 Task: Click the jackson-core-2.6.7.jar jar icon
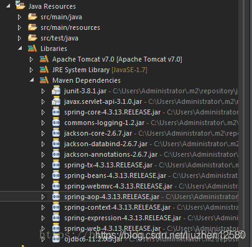point(56,133)
